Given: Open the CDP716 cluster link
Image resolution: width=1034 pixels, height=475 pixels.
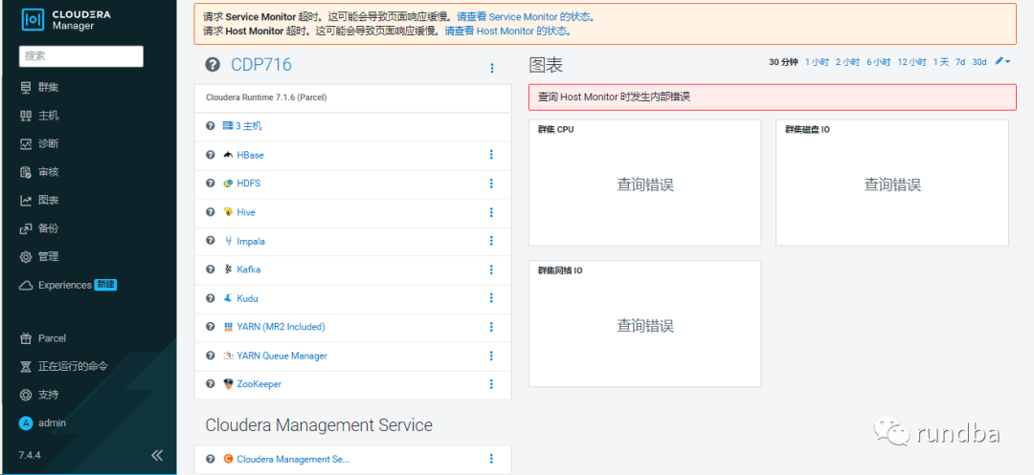Looking at the screenshot, I should [261, 64].
